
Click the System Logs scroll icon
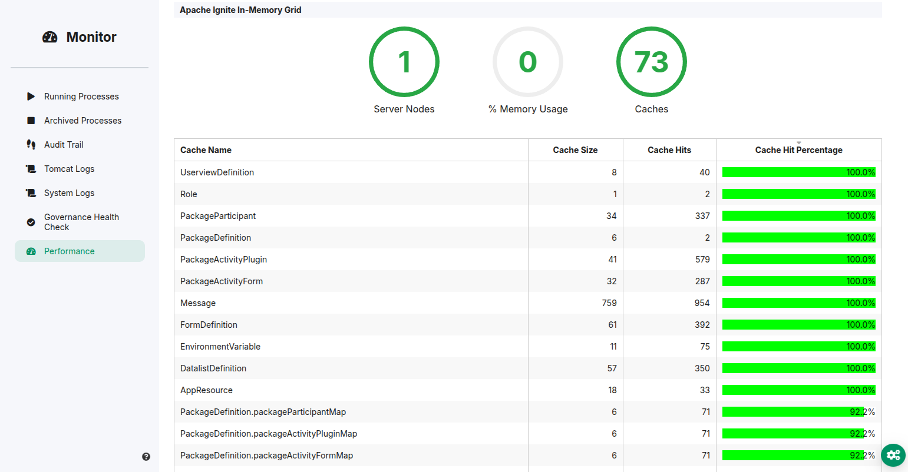click(x=31, y=193)
